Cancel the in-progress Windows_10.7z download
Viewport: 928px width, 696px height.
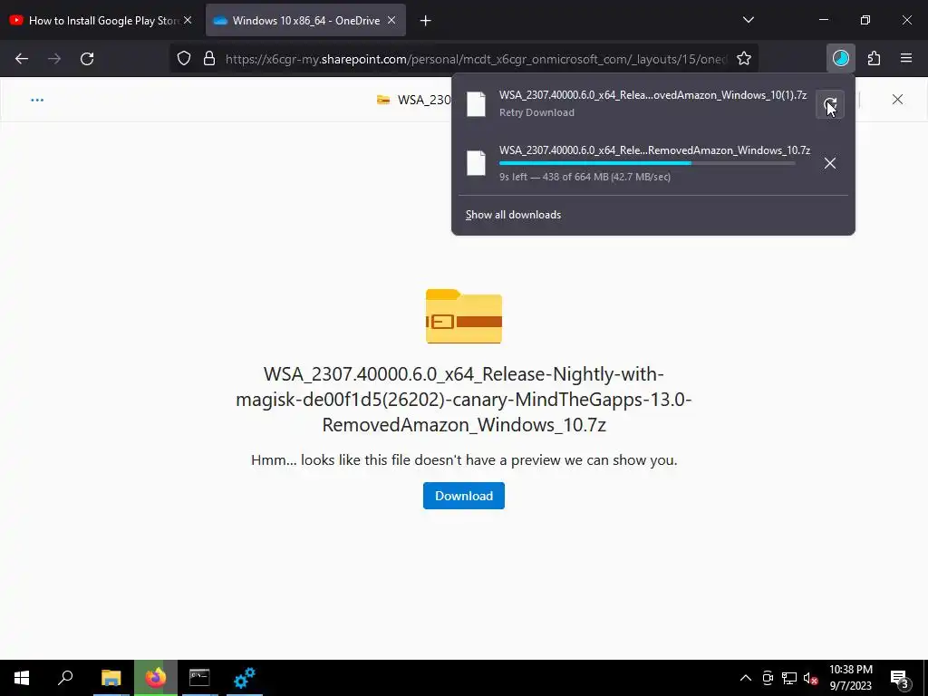pyautogui.click(x=830, y=163)
